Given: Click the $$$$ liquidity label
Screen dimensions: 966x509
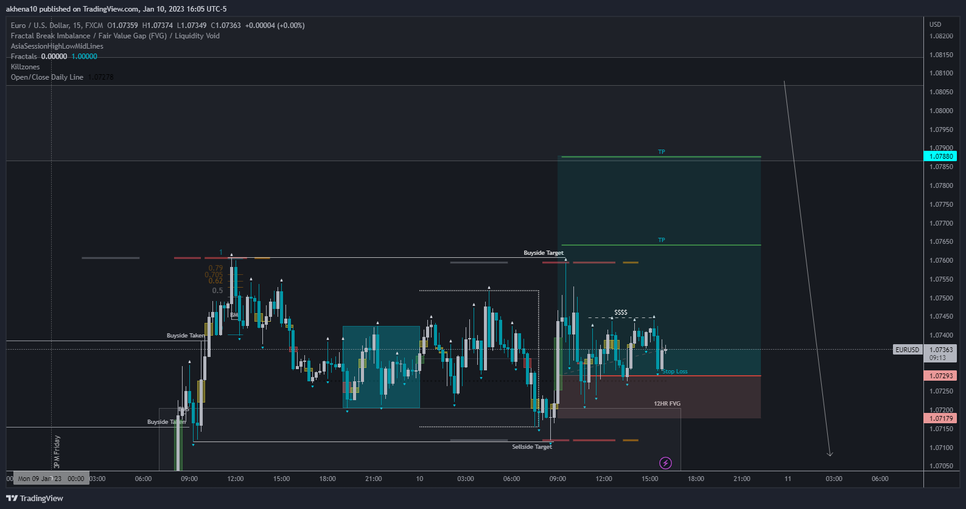Looking at the screenshot, I should point(621,312).
